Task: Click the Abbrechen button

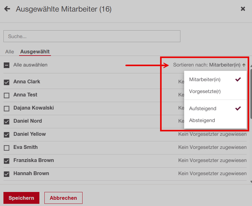Action: (x=63, y=198)
